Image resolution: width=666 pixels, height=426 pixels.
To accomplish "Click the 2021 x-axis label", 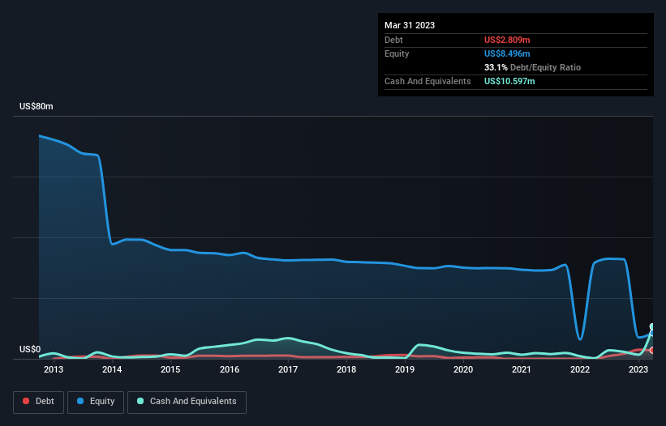I will point(521,369).
